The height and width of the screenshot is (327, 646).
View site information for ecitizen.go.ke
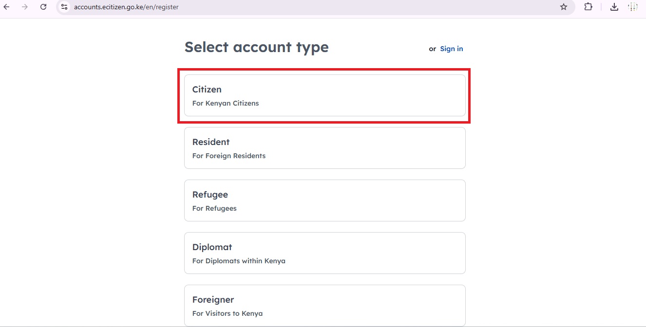pos(64,7)
